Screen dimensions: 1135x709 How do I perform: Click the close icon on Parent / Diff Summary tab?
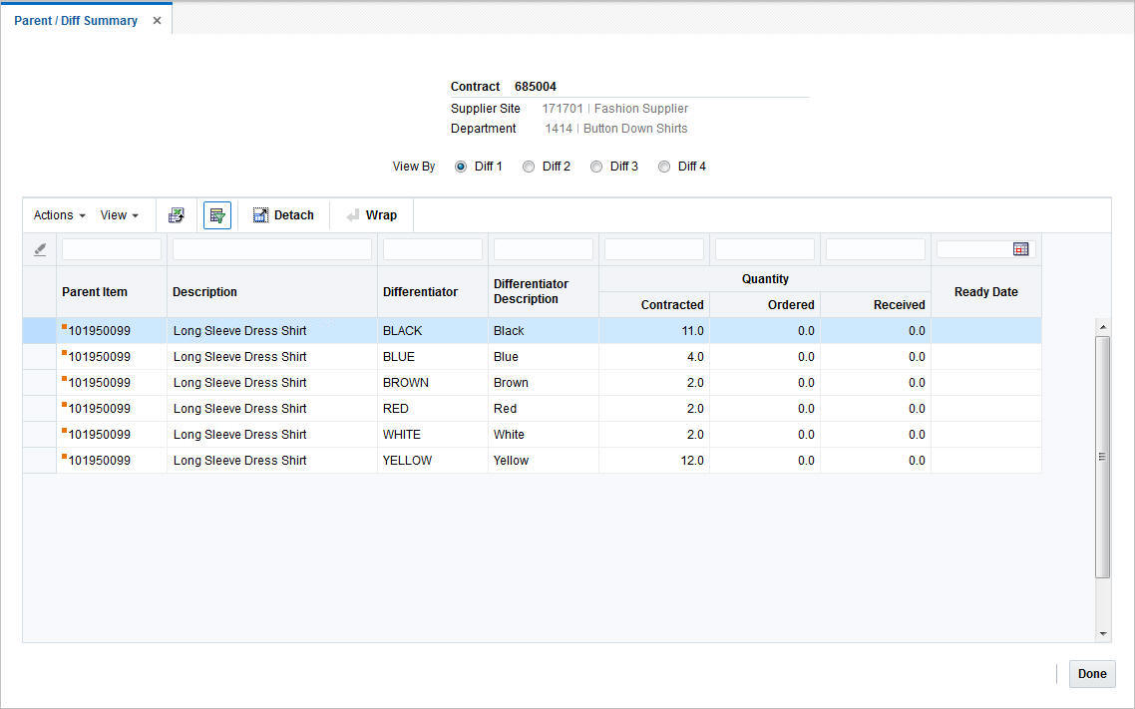click(156, 18)
